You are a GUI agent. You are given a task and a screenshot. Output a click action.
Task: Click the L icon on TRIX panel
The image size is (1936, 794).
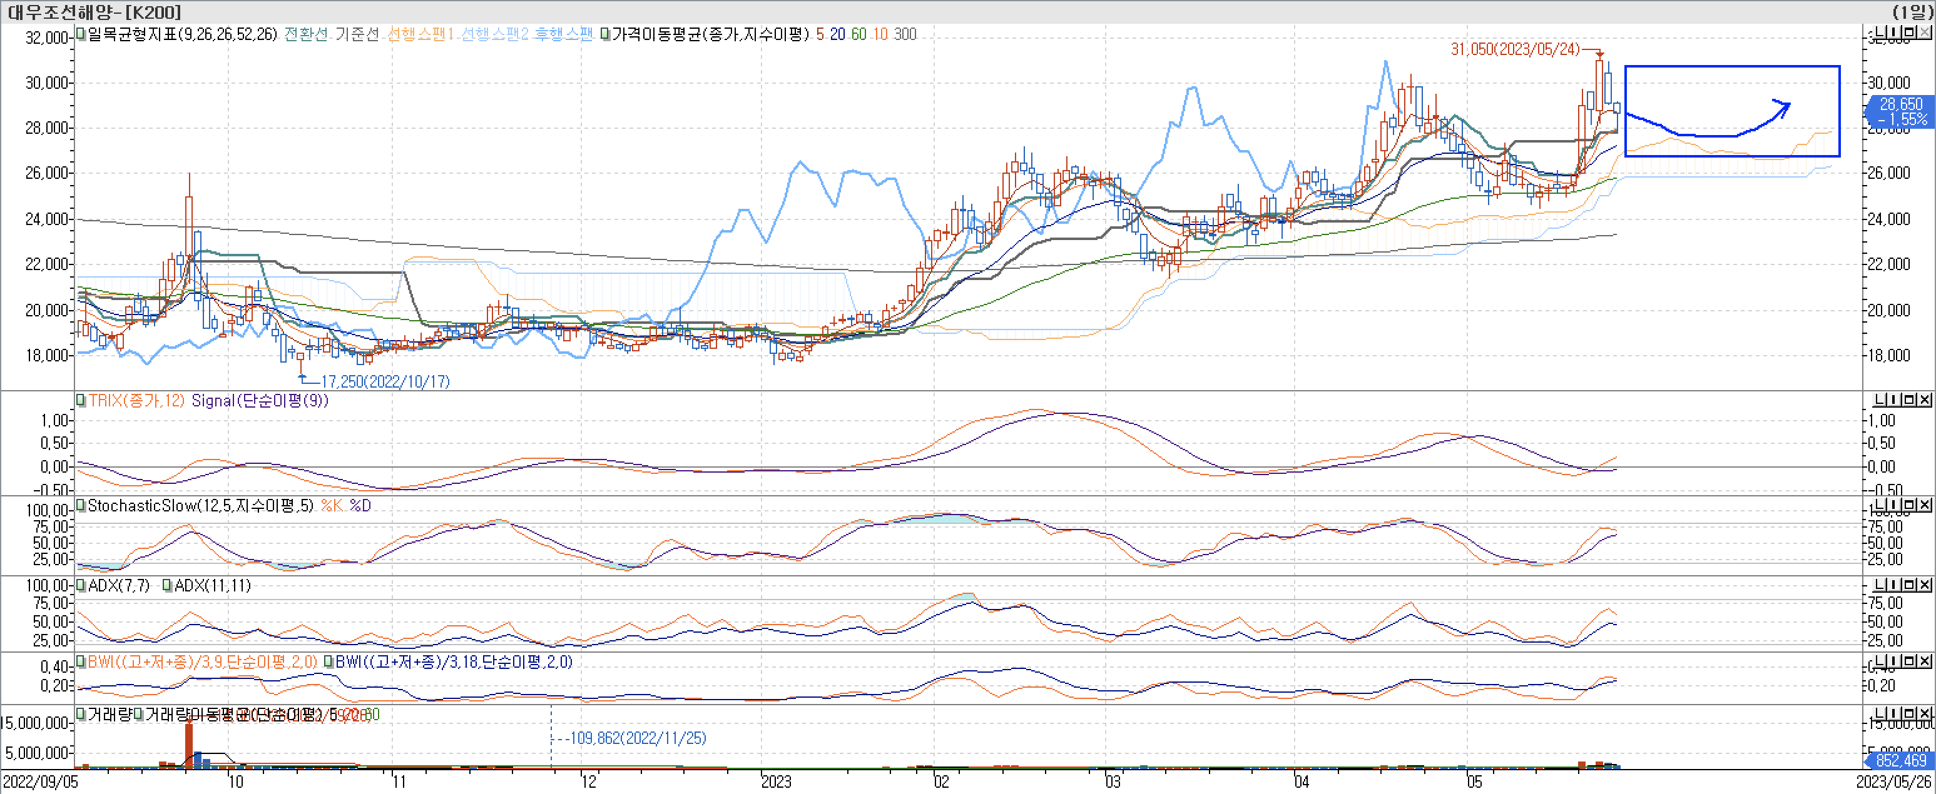(x=1879, y=400)
